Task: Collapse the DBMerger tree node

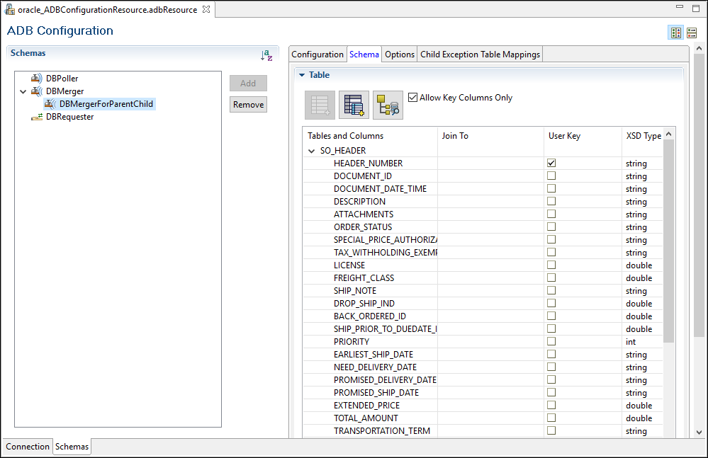Action: click(x=23, y=91)
